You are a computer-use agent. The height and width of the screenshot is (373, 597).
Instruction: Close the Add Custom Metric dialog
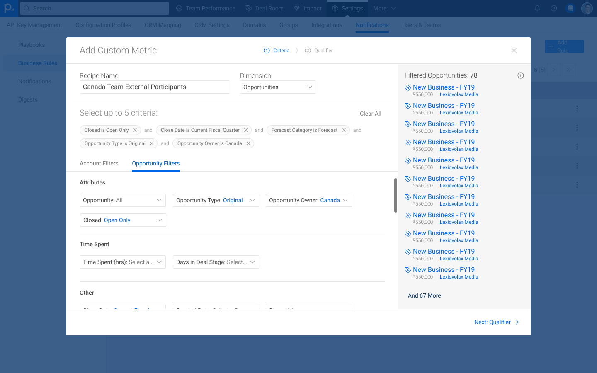(514, 51)
